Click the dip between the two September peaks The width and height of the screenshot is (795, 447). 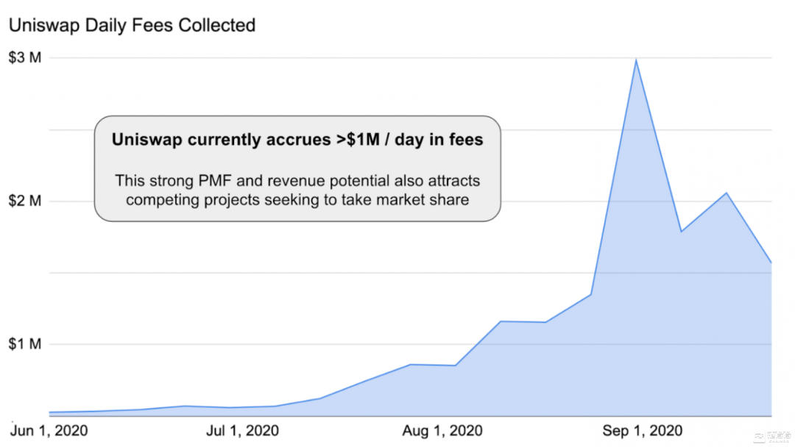click(681, 232)
